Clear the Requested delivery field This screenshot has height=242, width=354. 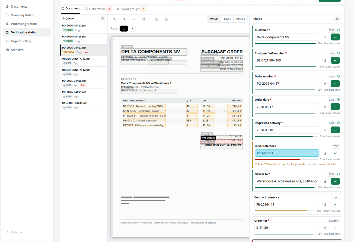point(325,130)
